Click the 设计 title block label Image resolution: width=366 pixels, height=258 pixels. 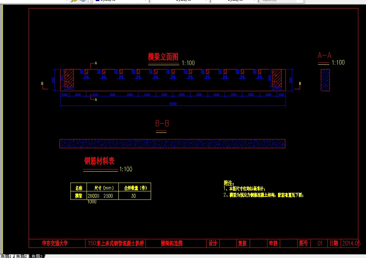tap(213, 243)
